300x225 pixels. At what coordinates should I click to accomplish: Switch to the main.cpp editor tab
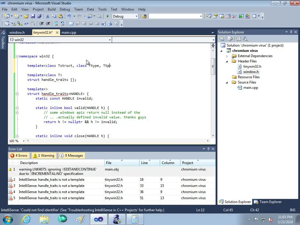click(69, 33)
